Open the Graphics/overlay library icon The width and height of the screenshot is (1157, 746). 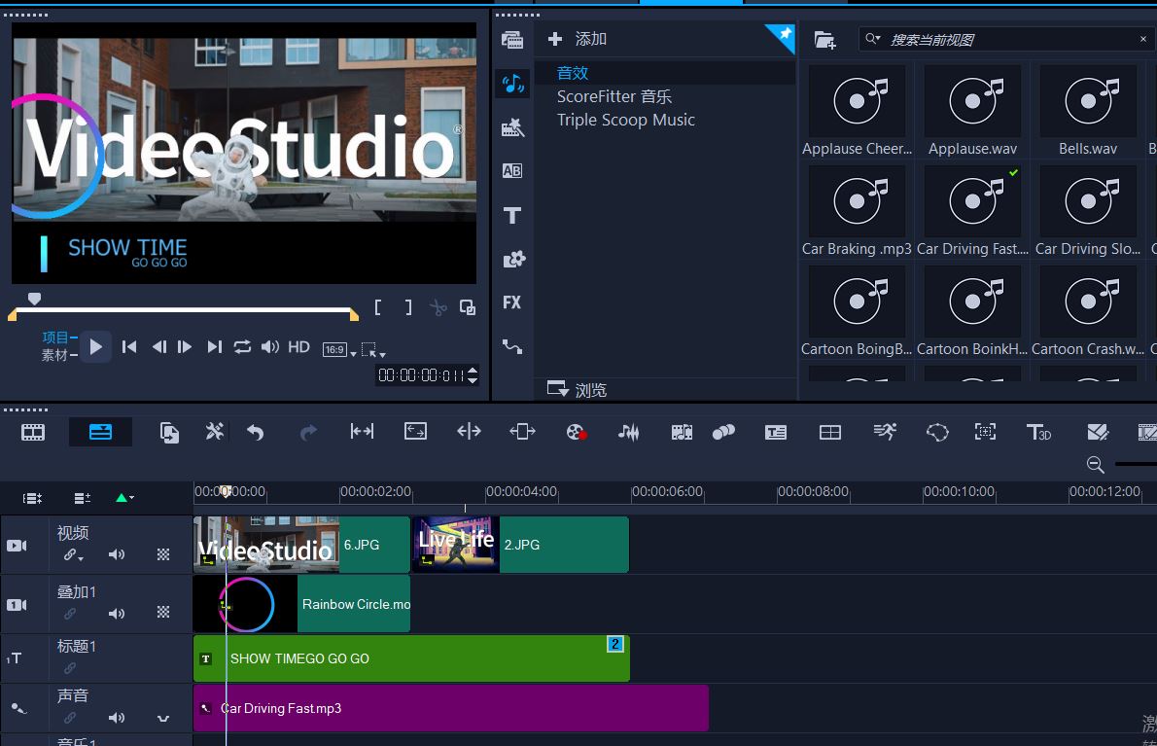(513, 259)
